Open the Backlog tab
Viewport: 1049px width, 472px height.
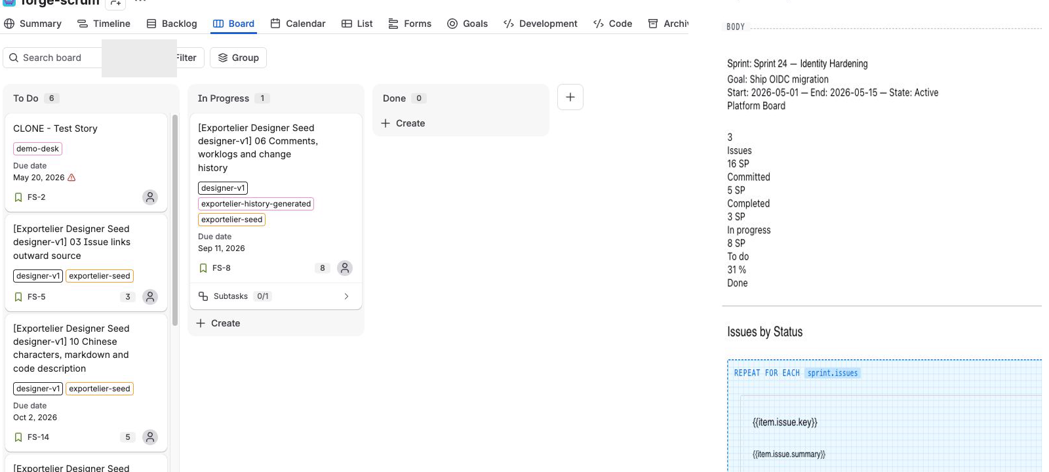pos(172,24)
